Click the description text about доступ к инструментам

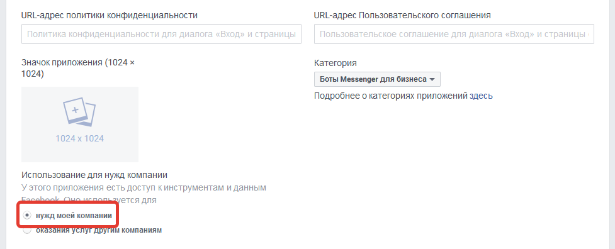coord(144,194)
